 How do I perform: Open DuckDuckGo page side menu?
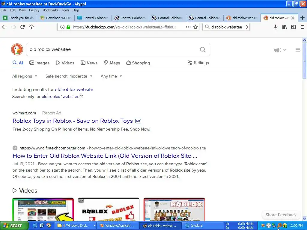coord(298,50)
